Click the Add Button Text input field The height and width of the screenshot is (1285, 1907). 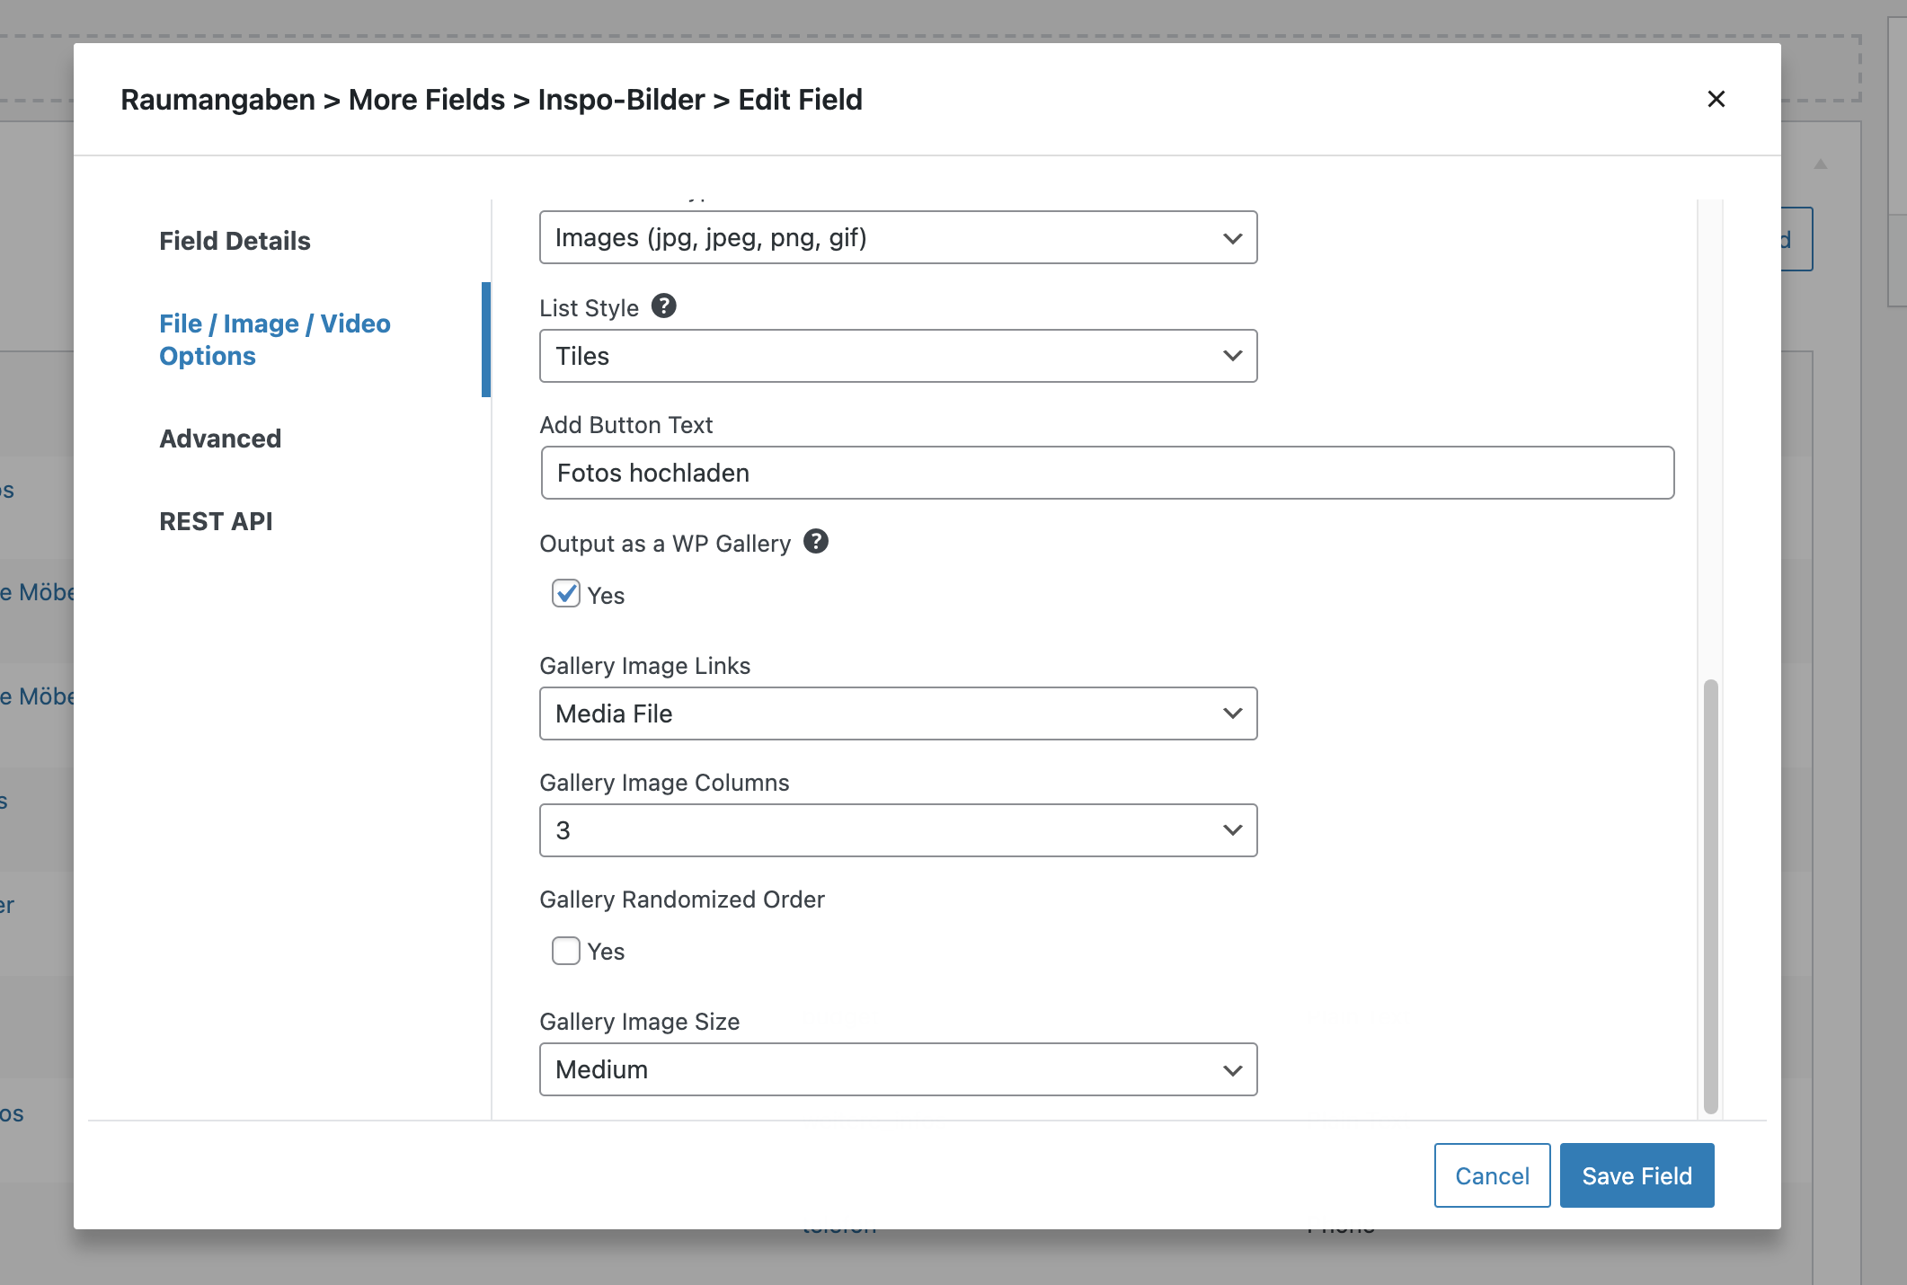[1105, 472]
